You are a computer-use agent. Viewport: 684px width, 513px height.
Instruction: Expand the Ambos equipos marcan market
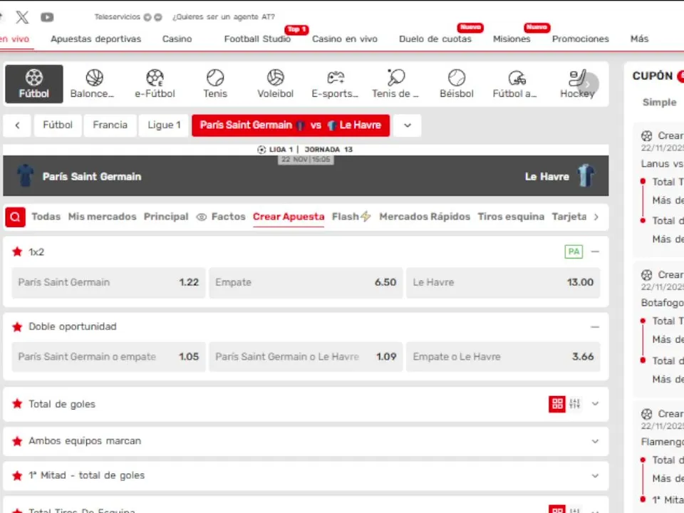595,441
